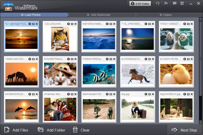Preview Img334360214.jpg using square icon
The height and width of the screenshot is (135, 203).
point(188,94)
